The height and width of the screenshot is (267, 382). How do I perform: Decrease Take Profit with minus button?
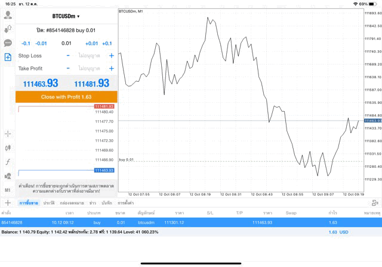coord(68,69)
